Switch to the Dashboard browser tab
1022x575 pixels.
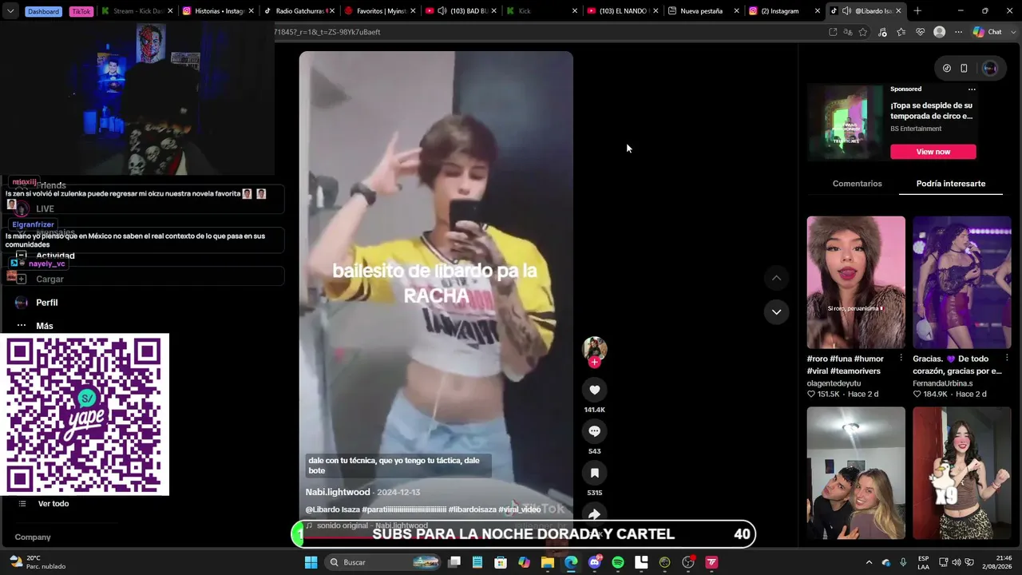pyautogui.click(x=43, y=11)
